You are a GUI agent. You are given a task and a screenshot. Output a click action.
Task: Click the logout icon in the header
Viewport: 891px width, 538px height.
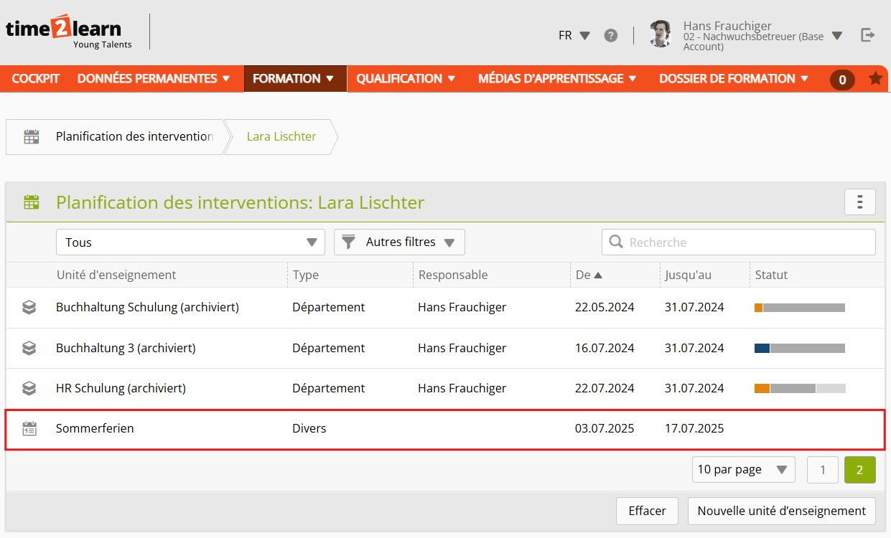(x=868, y=35)
